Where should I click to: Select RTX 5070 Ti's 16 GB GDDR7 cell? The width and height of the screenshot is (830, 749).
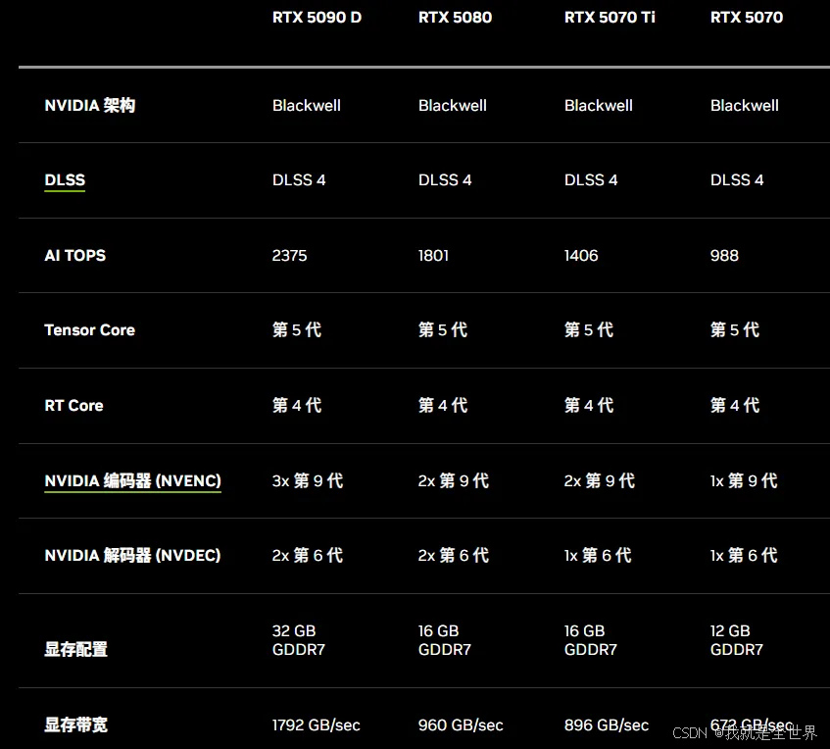[x=591, y=640]
